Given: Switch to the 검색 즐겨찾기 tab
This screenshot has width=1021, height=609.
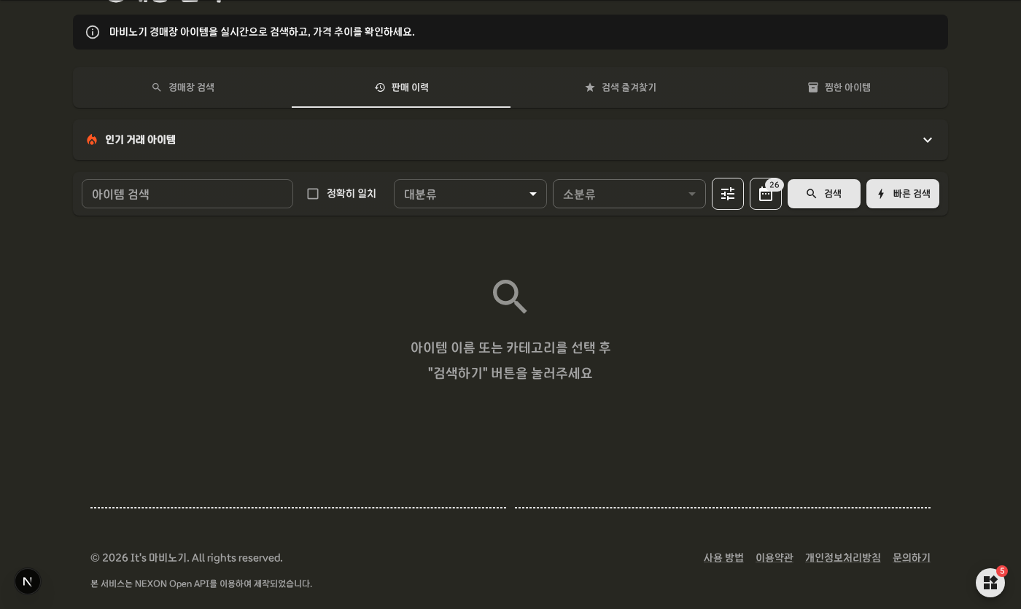Looking at the screenshot, I should (x=620, y=87).
